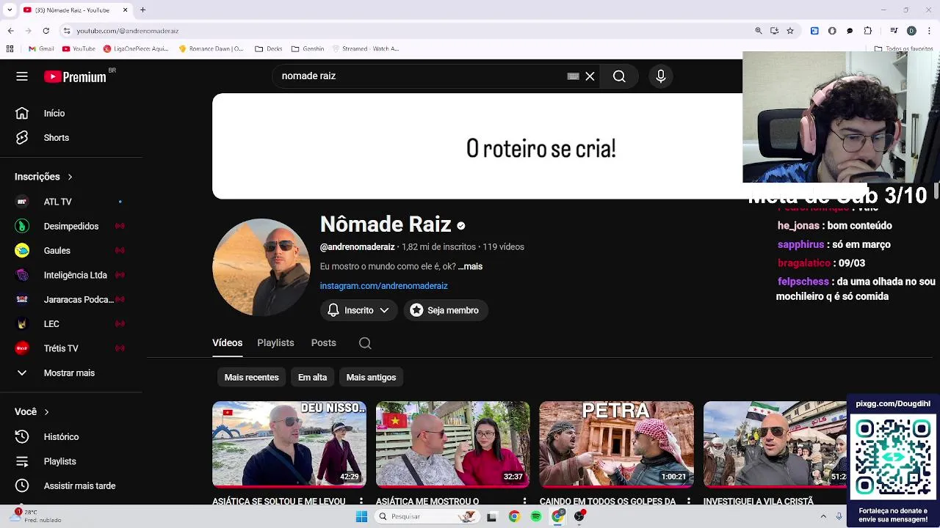Open Desimpedidos subscription channel
This screenshot has height=528, width=940.
(70, 226)
